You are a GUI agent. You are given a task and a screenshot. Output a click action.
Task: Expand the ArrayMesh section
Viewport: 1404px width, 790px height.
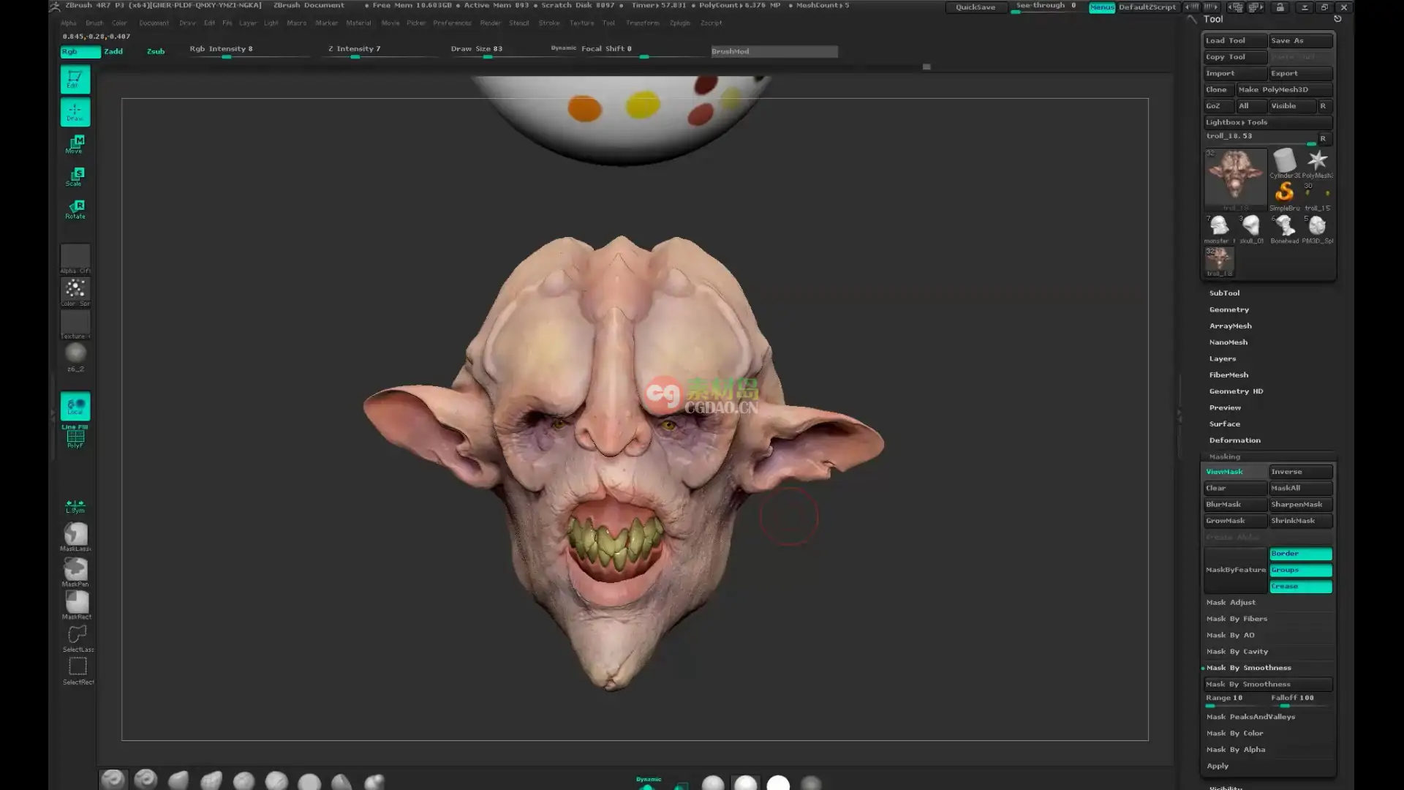1230,326
